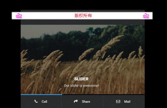Click the white banner left of 版权所有

pyautogui.click(x=46, y=16)
